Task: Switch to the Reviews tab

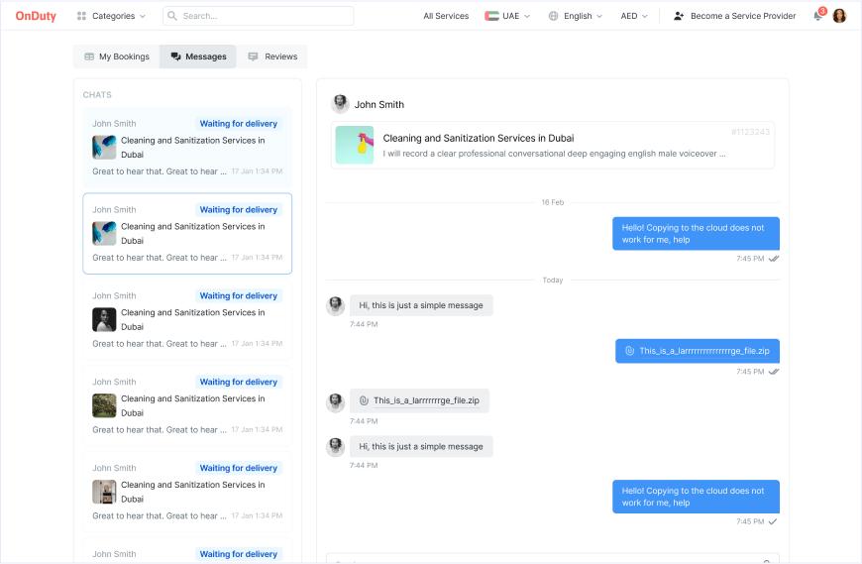Action: (x=272, y=56)
